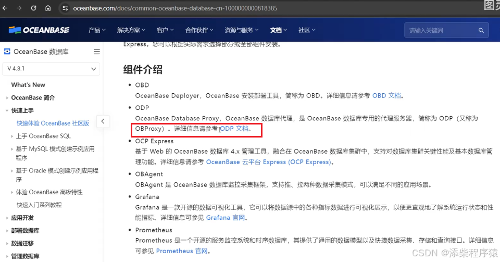Click the OceanBase 数据库 sidebar icon
500x262 pixels.
7,52
